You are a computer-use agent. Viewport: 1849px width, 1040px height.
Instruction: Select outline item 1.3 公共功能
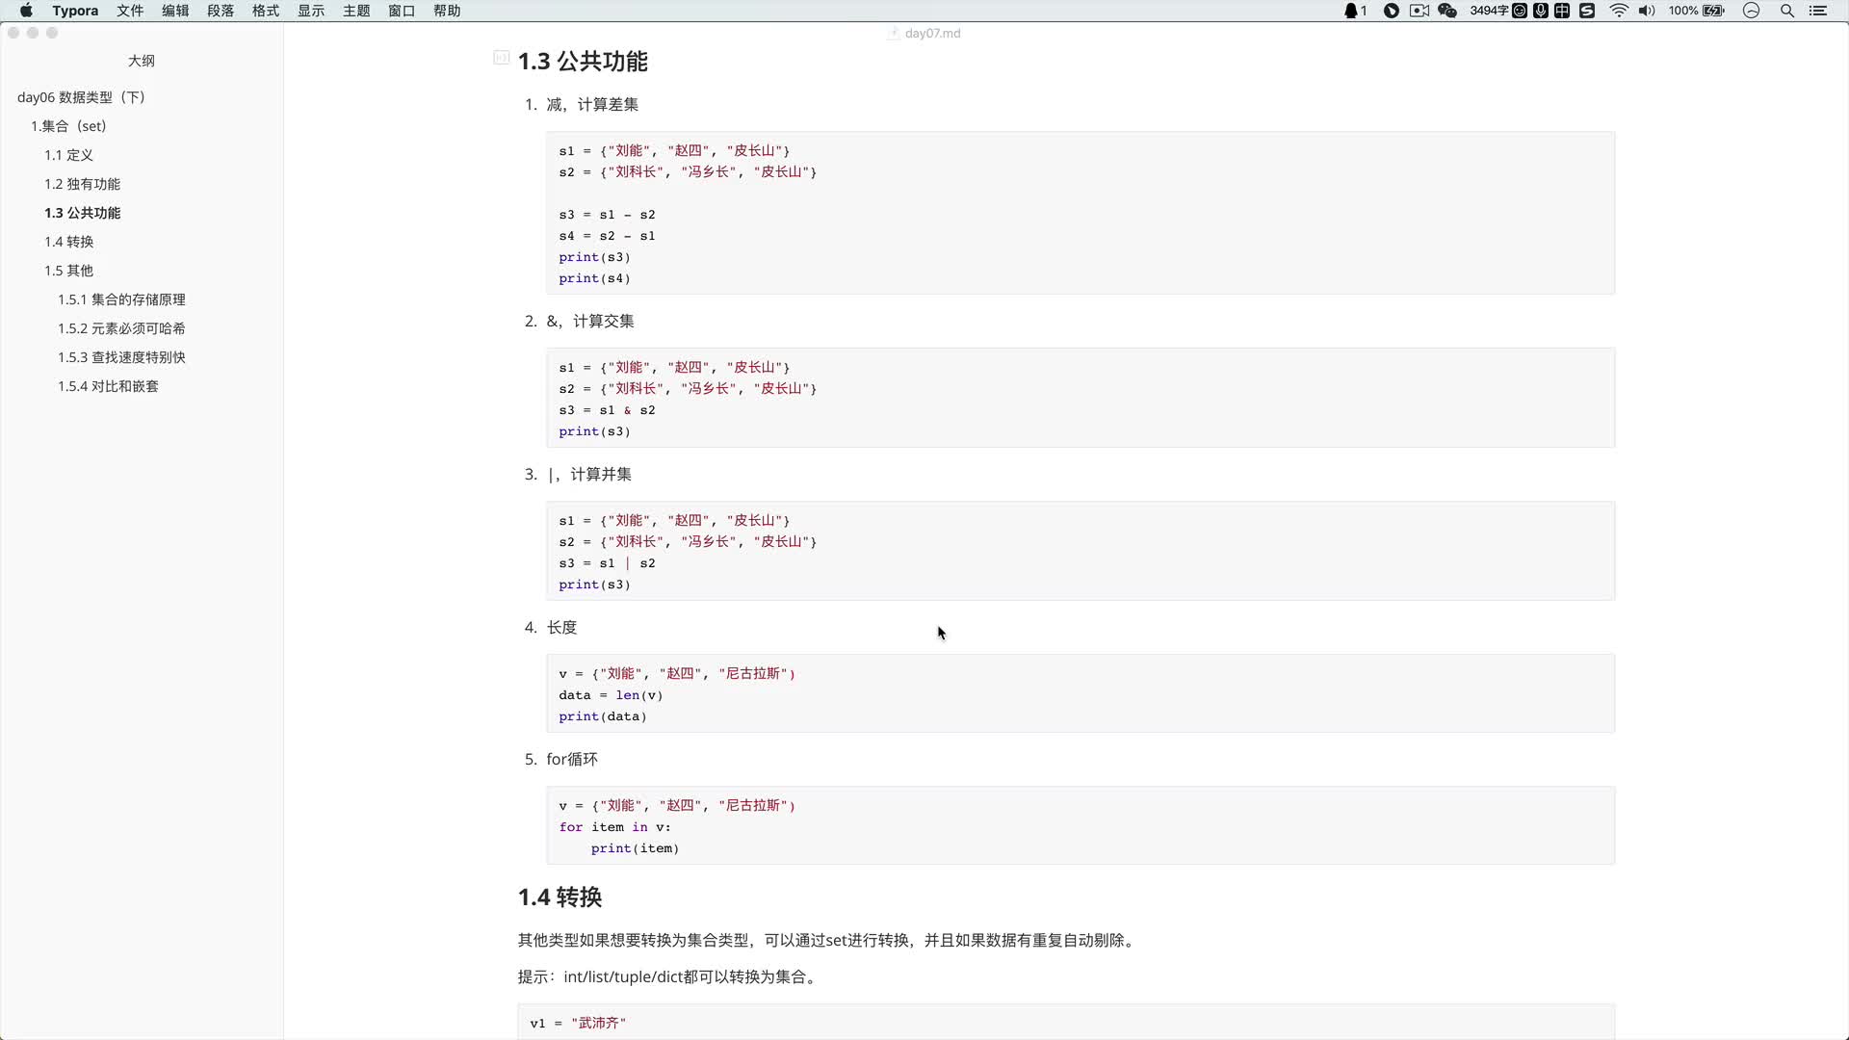(x=82, y=213)
